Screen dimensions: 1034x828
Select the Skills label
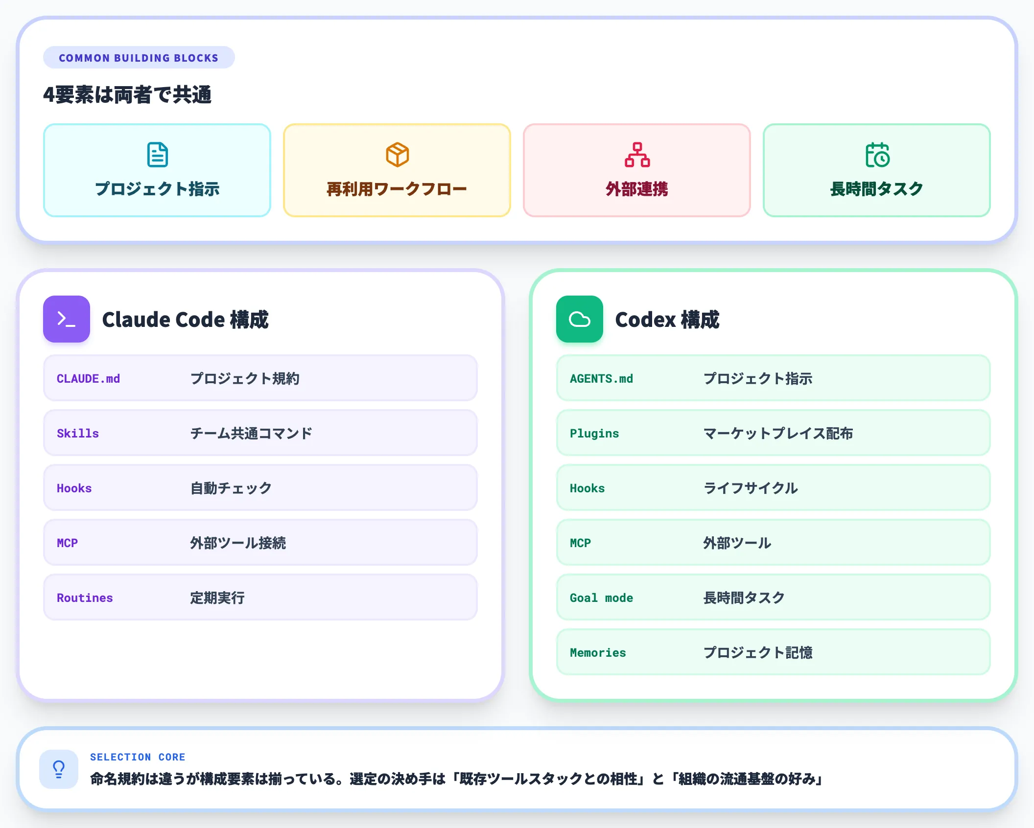(x=78, y=434)
